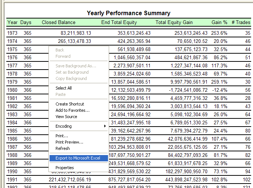Screen dimensions: 253x188
Task: Select View Source menu entry
Action: (x=66, y=117)
